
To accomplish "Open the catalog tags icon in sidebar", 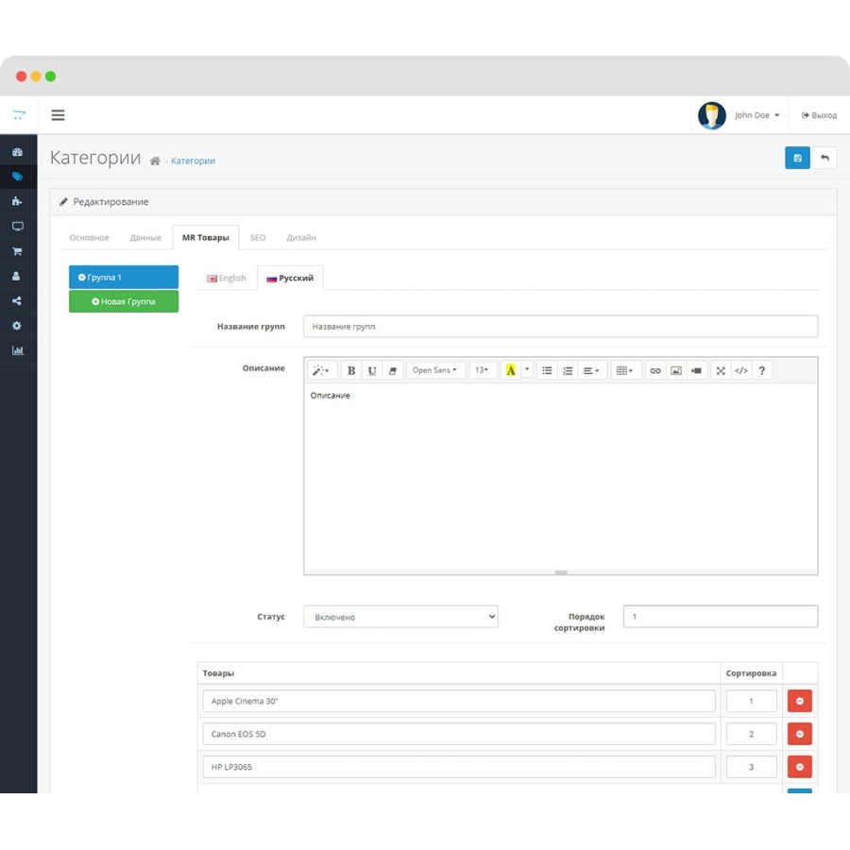I will click(x=17, y=177).
